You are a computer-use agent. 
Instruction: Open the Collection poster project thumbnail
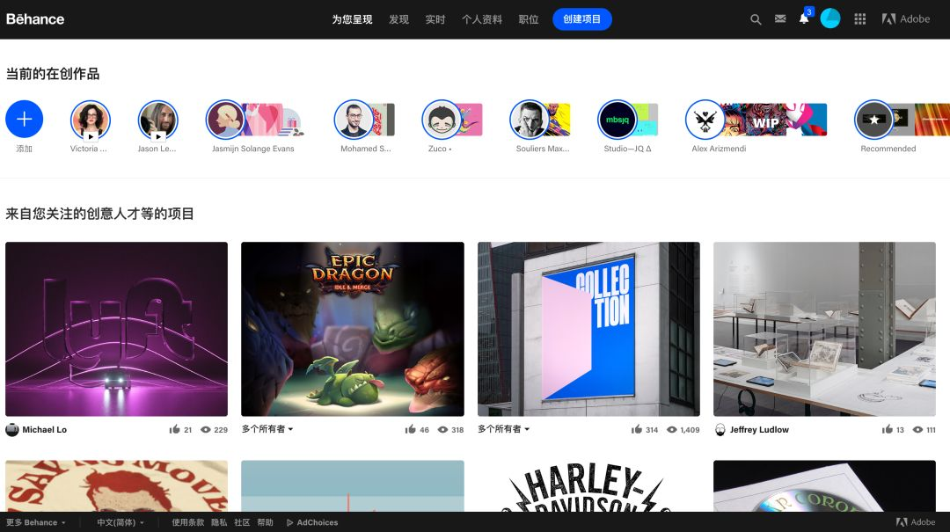[x=588, y=329]
